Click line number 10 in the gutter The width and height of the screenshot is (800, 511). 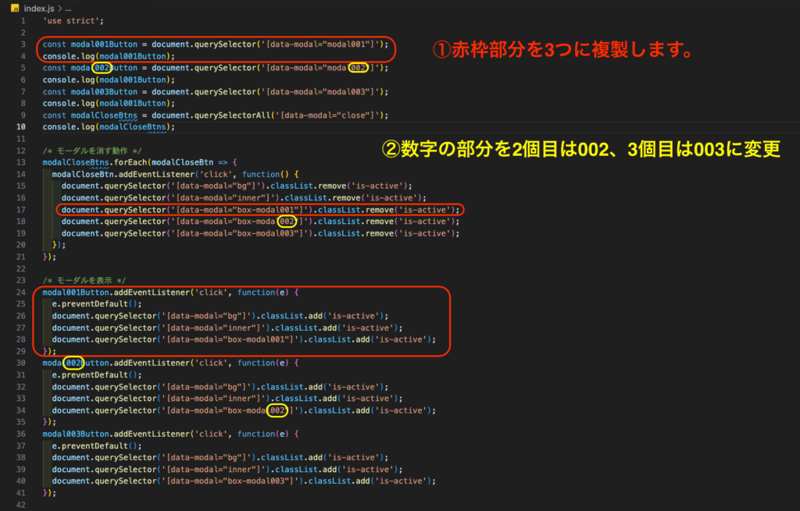pos(21,126)
